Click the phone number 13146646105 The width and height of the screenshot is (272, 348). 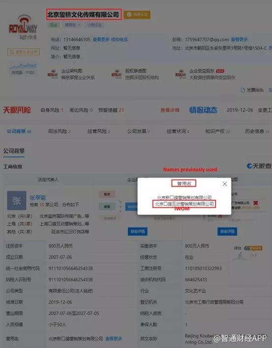(77, 39)
